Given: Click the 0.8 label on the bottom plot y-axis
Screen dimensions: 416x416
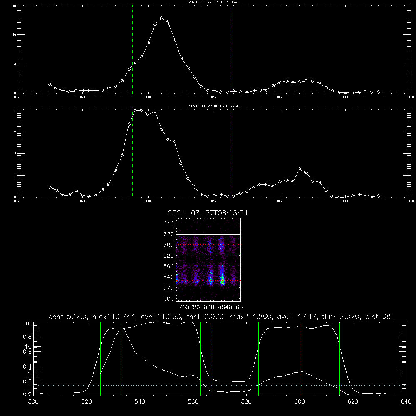Looking at the screenshot, I should (x=27, y=337).
